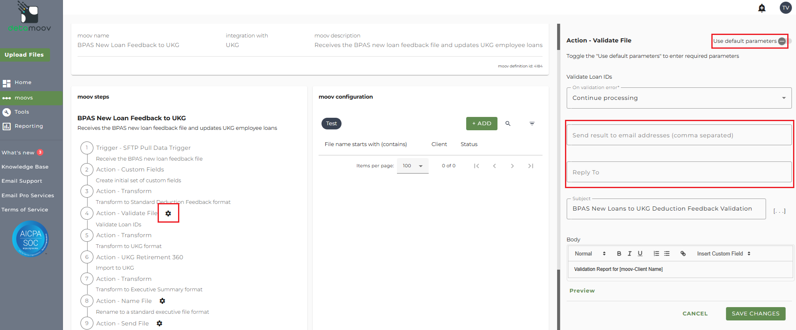Image resolution: width=796 pixels, height=330 pixels.
Task: Click the + ADD button
Action: 482,124
